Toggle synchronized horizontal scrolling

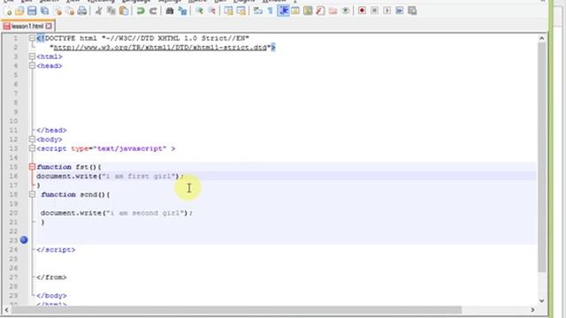(241, 11)
